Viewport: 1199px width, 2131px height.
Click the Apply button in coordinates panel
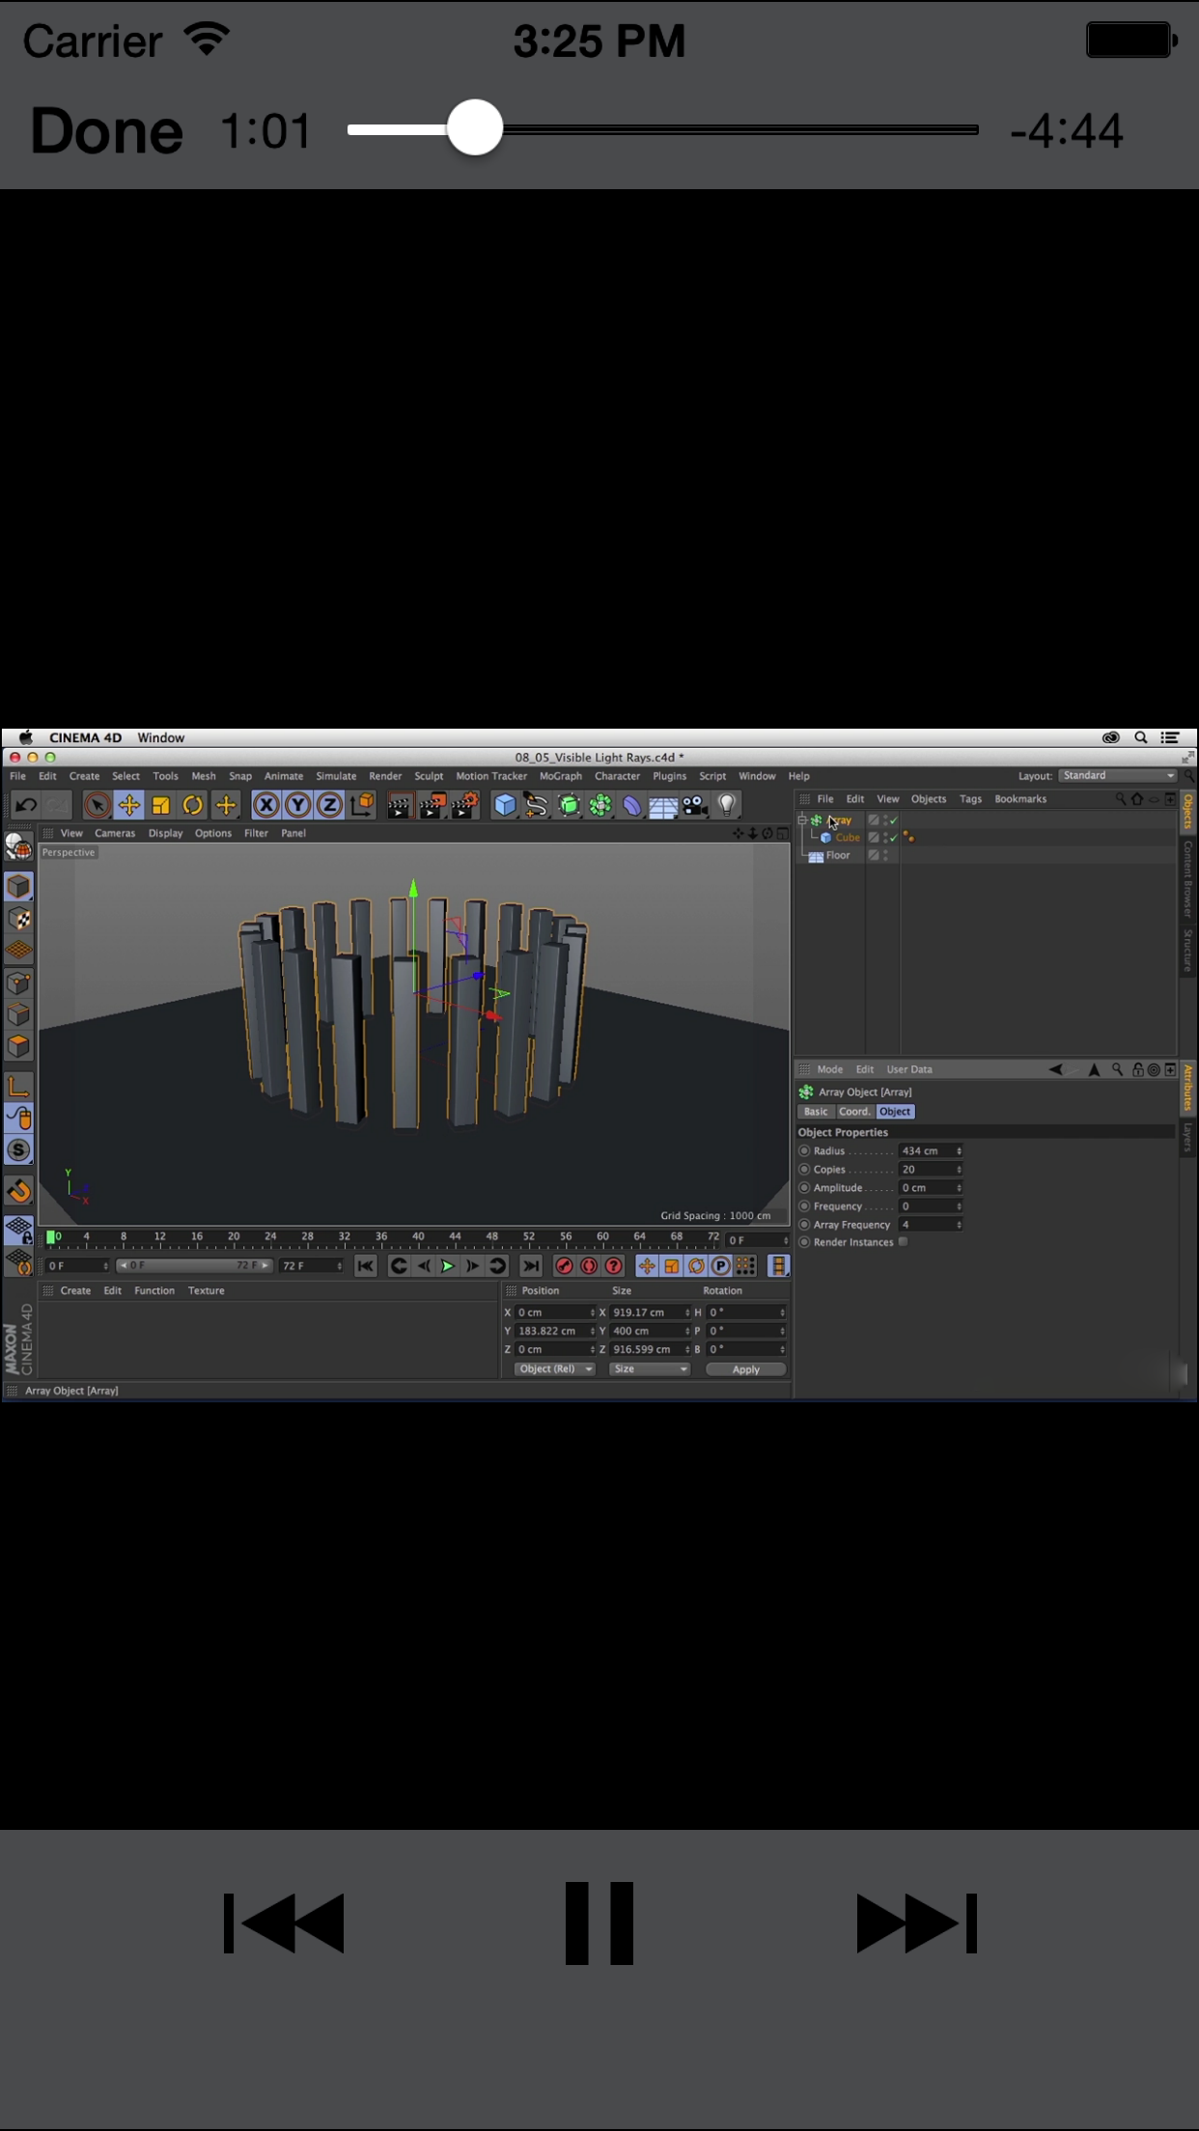pos(745,1370)
